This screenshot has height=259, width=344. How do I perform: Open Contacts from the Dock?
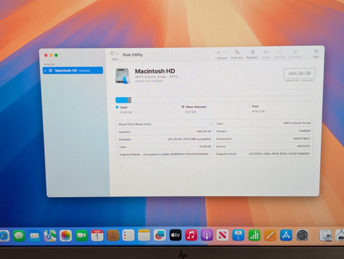[113, 235]
